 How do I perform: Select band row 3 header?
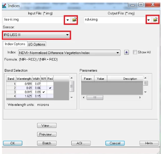coord(11,92)
